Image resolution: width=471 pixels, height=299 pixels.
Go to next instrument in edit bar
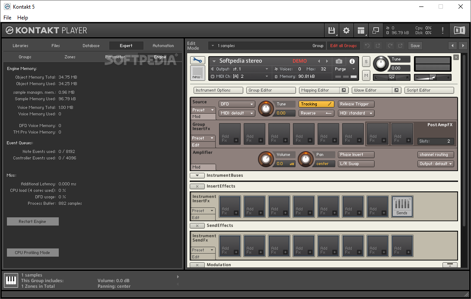(x=463, y=46)
